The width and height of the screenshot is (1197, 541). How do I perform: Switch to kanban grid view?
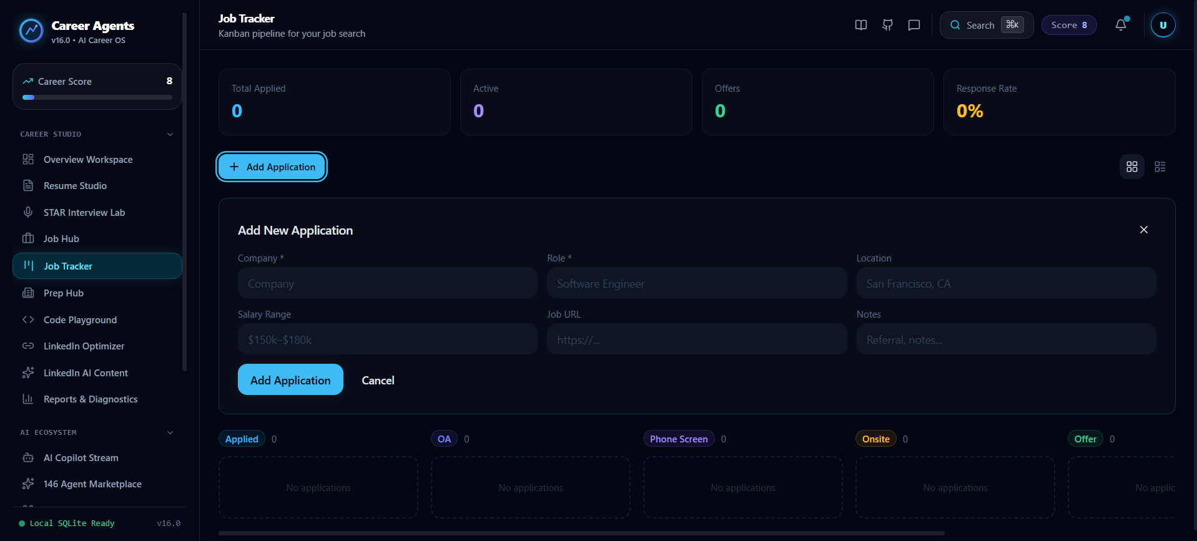pyautogui.click(x=1132, y=167)
